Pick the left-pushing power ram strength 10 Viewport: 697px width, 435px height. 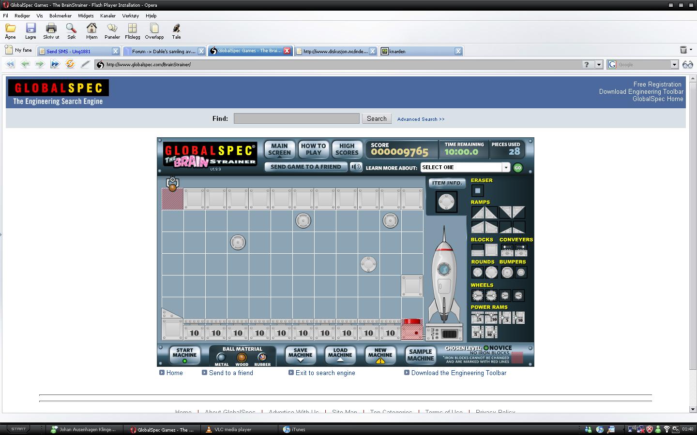[x=518, y=318]
